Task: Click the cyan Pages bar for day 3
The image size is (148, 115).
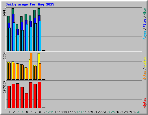Action: [x=18, y=43]
